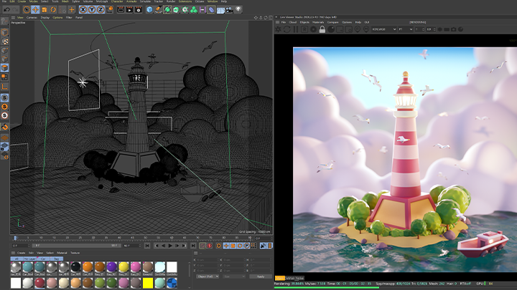
Task: Select the orange car material swatch
Action: [88, 267]
